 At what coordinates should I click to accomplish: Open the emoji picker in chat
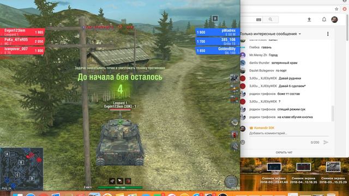coord(243,142)
